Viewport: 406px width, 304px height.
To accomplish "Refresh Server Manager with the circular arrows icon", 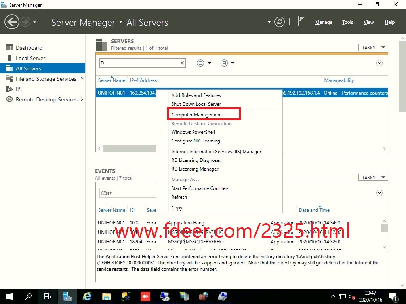I will click(x=279, y=22).
